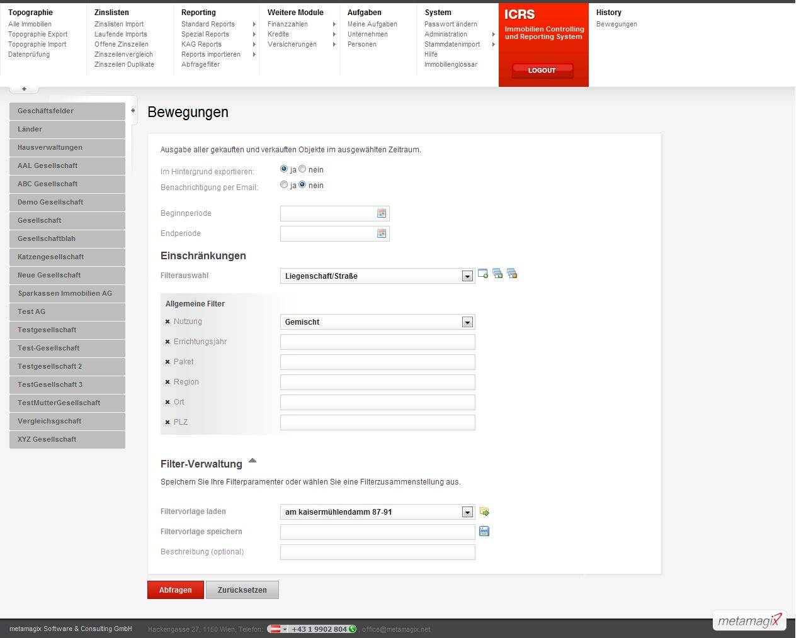Remove the Nutzung filter via x
Viewport: 806px width, 638px height.
coord(167,322)
